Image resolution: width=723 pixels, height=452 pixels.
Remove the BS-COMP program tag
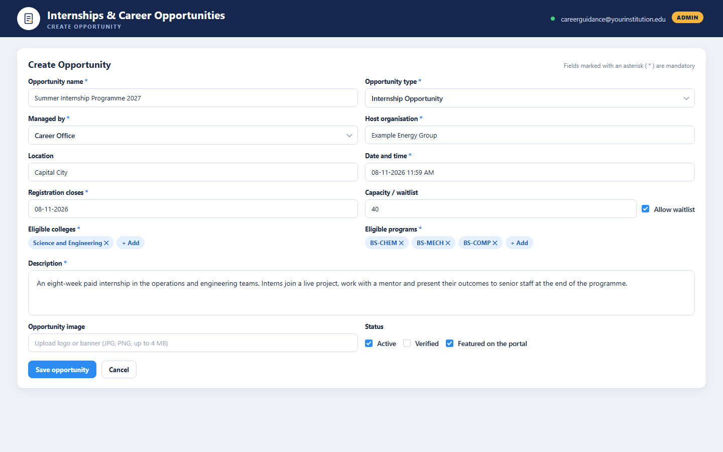pos(495,243)
